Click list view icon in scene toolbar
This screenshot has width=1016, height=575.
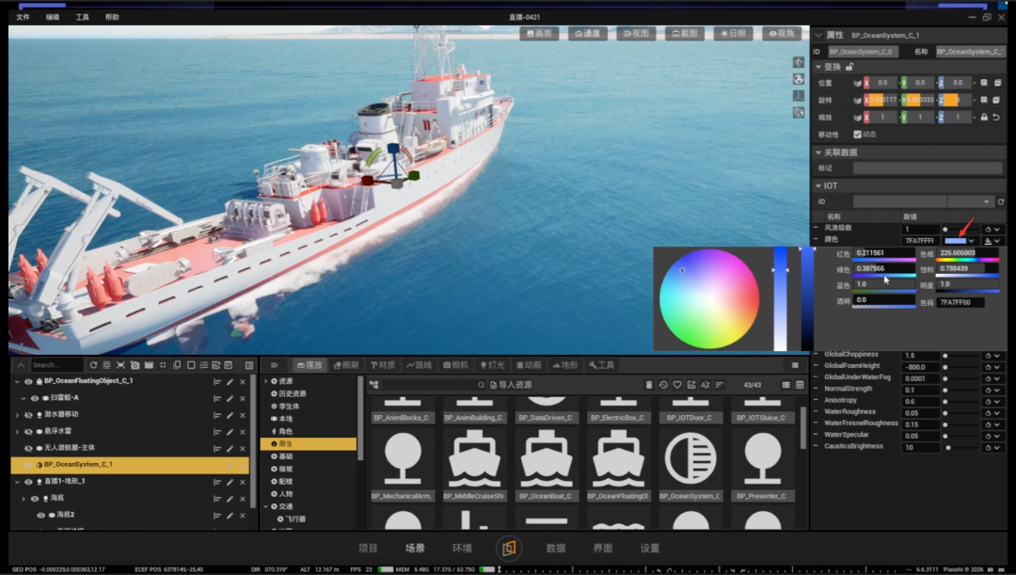point(204,365)
